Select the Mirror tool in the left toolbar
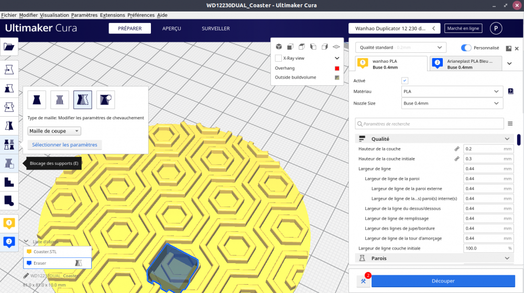524x293 pixels. click(x=9, y=126)
